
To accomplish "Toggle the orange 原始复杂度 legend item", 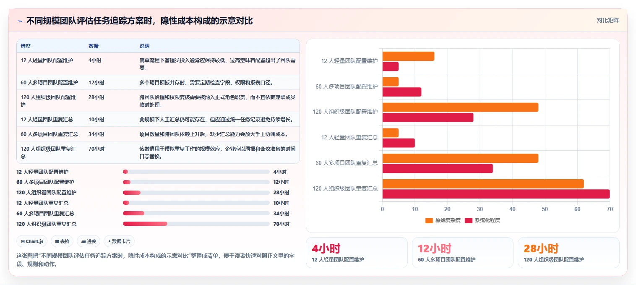I will (443, 220).
